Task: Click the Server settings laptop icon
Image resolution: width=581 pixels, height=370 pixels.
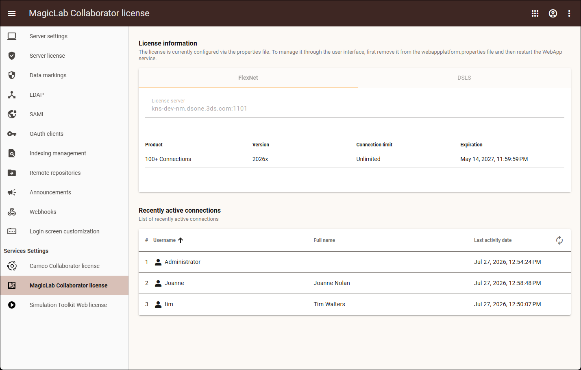Action: pyautogui.click(x=12, y=36)
